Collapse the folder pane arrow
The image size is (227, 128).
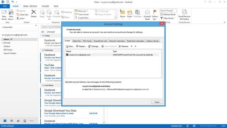coord(36,25)
